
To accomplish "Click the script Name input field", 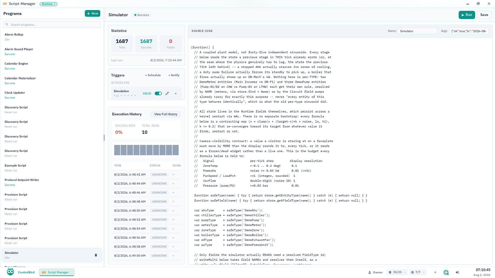I will [x=417, y=31].
